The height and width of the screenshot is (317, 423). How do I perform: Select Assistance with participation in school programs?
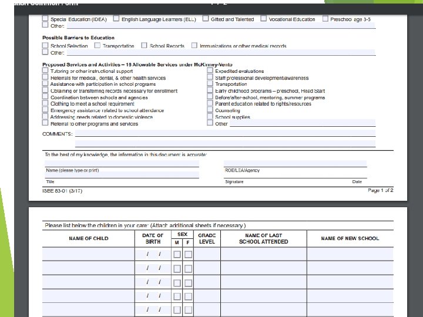[x=45, y=83]
